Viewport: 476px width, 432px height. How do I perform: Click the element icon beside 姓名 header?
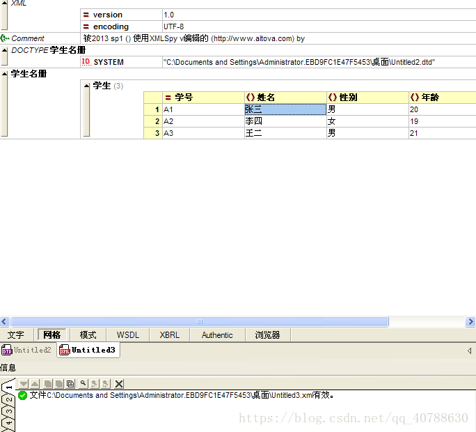251,98
